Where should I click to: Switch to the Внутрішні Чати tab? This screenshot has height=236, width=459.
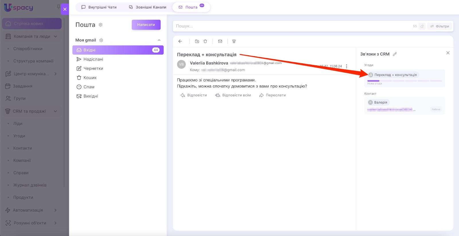(99, 7)
